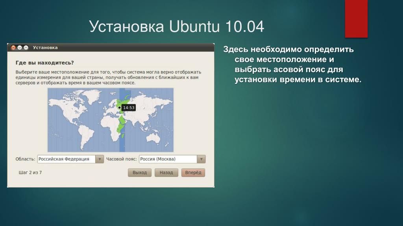
Task: Click the 'Шаг 2 из 7' step text
Action: (30, 173)
